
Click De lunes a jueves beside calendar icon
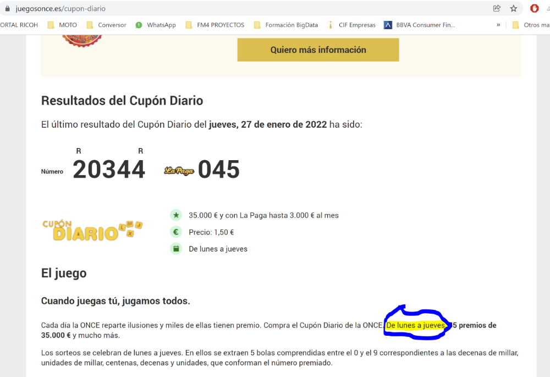[x=218, y=249]
